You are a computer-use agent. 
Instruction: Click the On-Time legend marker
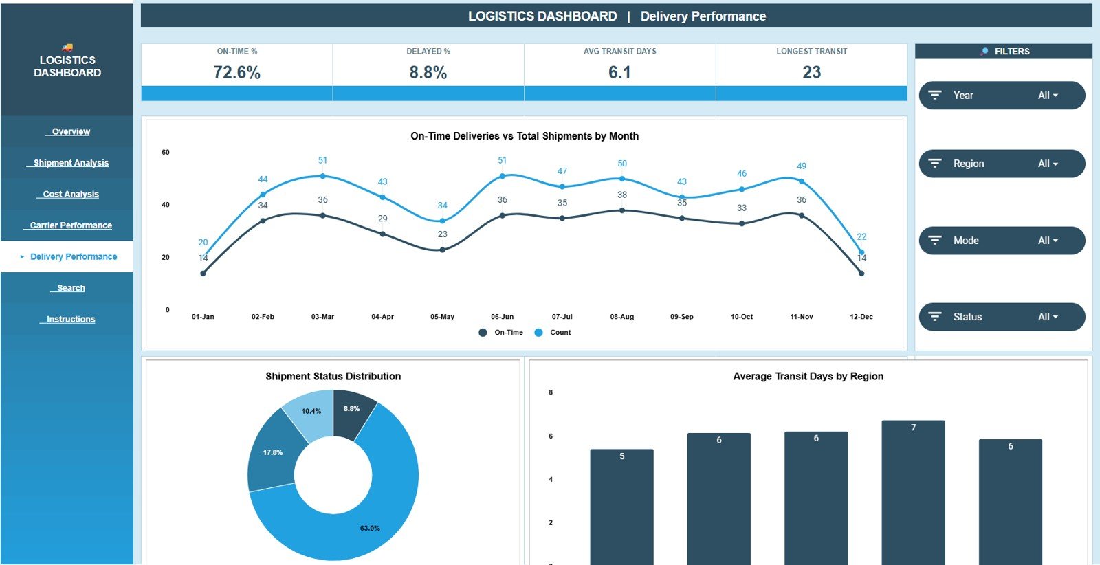pos(483,333)
